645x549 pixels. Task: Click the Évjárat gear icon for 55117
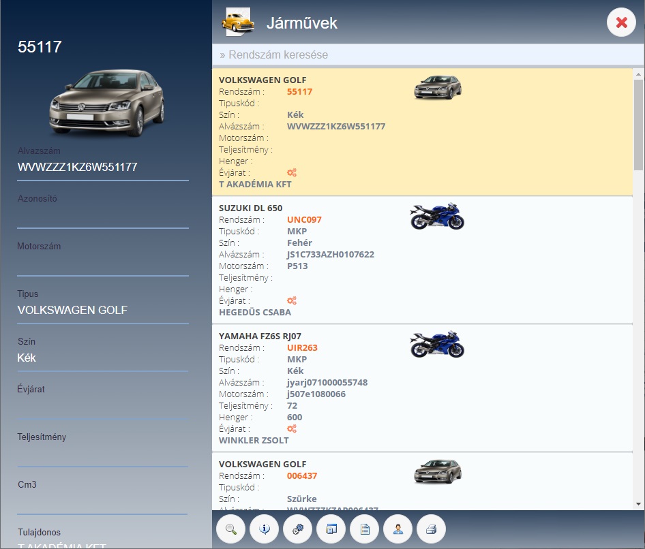(292, 172)
